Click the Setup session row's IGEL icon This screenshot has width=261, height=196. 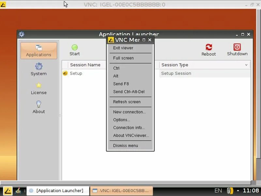[x=65, y=73]
